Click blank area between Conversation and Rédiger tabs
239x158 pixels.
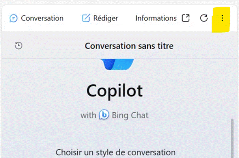(x=73, y=18)
